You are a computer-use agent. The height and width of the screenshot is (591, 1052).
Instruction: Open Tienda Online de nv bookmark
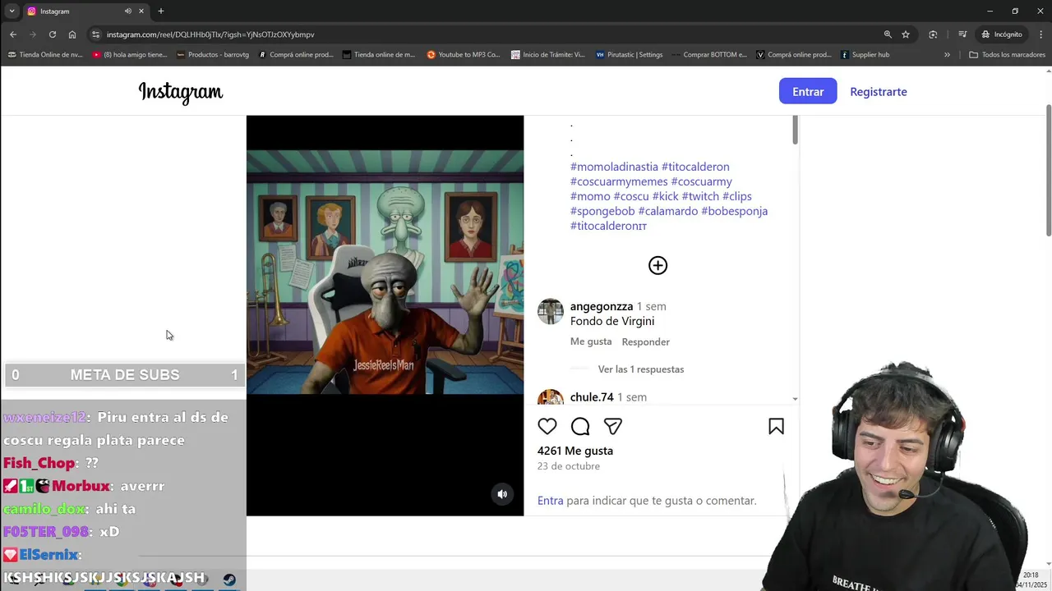[x=45, y=55]
